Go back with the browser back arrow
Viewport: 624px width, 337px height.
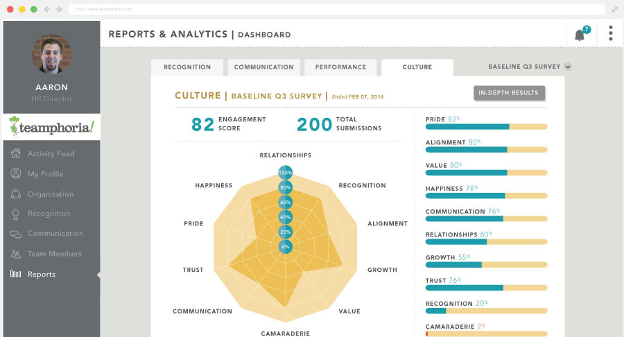click(47, 9)
